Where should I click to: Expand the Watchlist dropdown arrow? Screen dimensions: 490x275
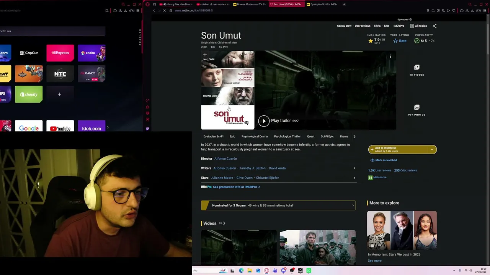click(x=432, y=149)
